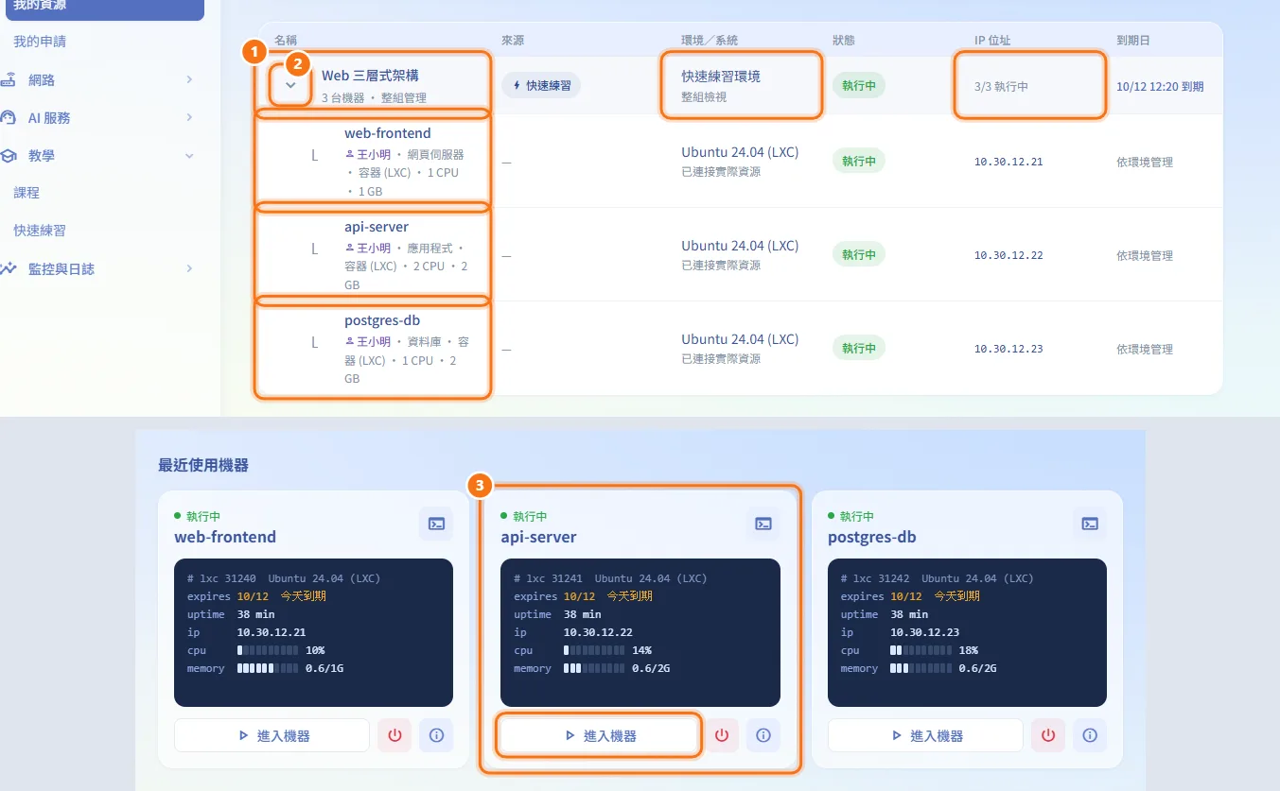Open terminal icon on postgres-db card
Viewport: 1280px width, 791px height.
(x=1090, y=524)
